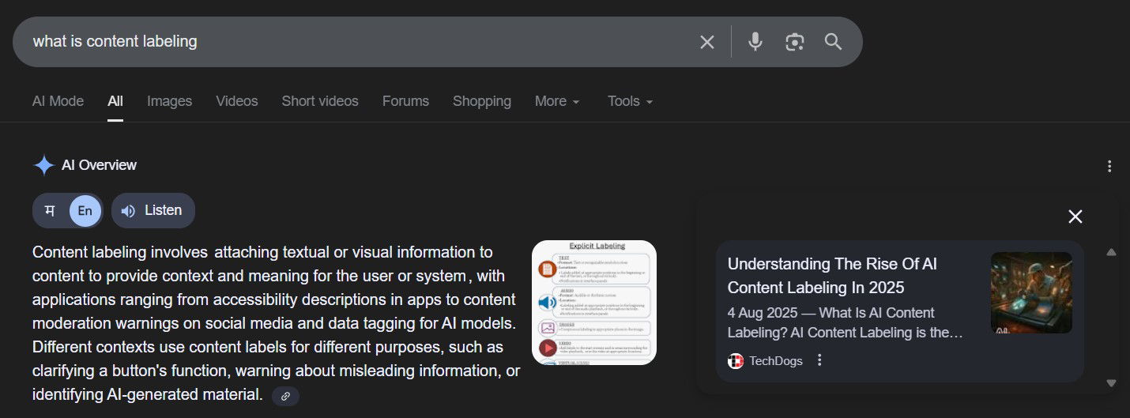Go to Short videos tab
This screenshot has height=418, width=1130.
click(320, 101)
